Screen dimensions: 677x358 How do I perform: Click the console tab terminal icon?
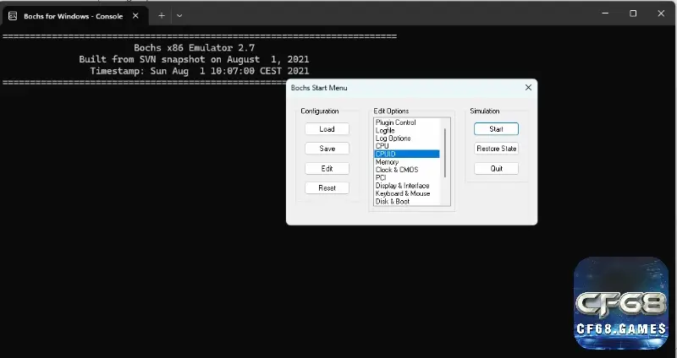click(x=13, y=16)
